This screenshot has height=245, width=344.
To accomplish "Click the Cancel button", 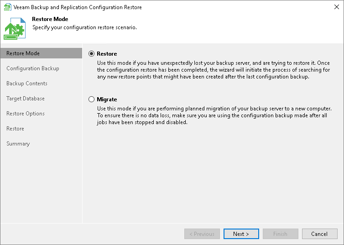I will coord(319,234).
